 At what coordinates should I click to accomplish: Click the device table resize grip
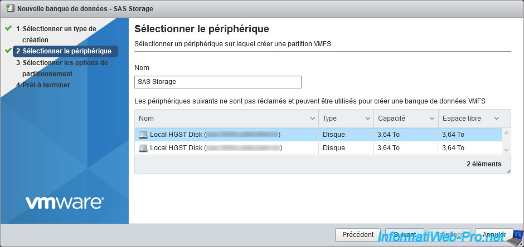(508, 171)
